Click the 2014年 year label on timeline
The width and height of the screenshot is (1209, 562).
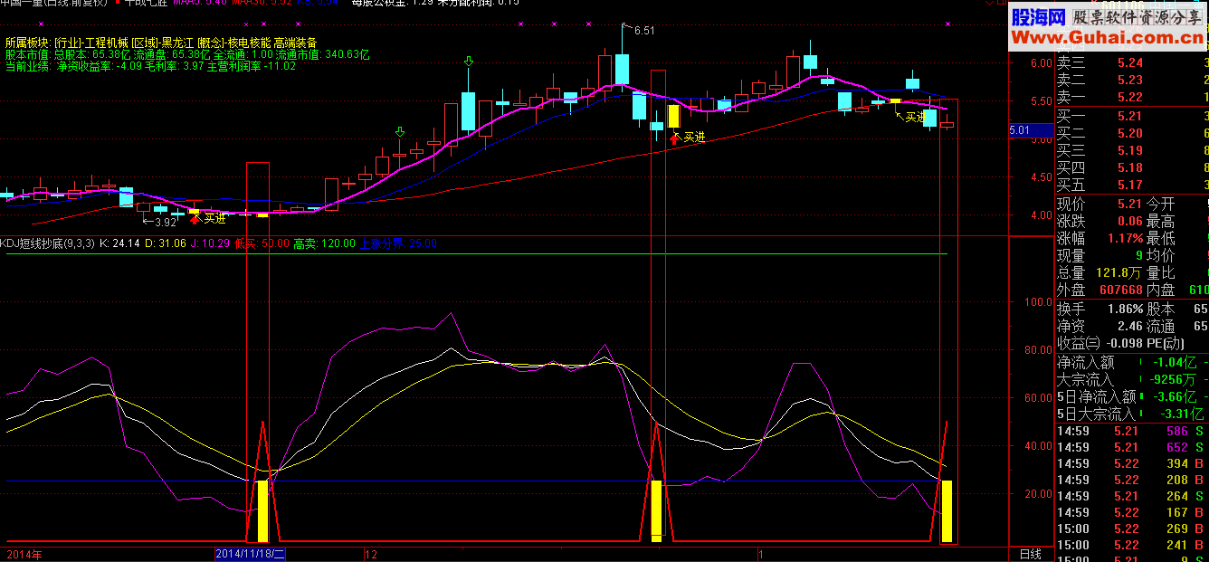tap(23, 554)
